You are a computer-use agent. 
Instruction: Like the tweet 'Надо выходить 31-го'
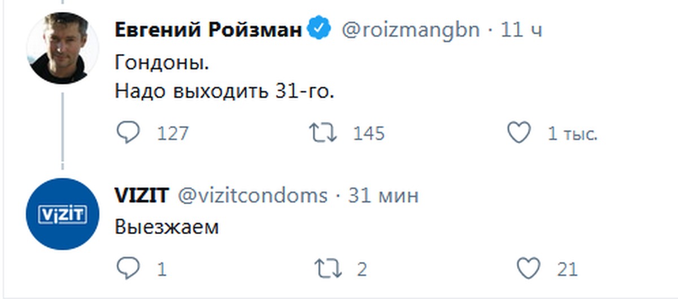(519, 133)
